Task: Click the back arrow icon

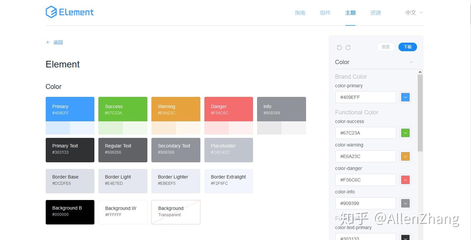Action: click(x=48, y=42)
